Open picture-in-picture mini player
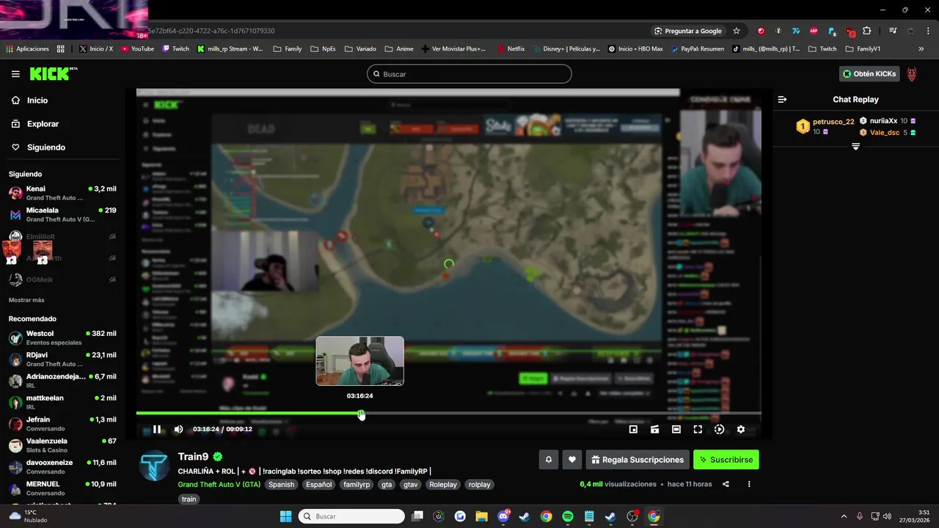This screenshot has width=939, height=528. pos(634,430)
